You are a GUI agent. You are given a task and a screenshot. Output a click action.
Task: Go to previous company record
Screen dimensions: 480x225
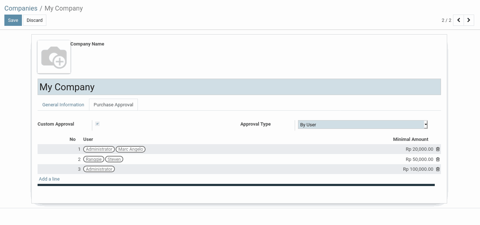pyautogui.click(x=458, y=20)
